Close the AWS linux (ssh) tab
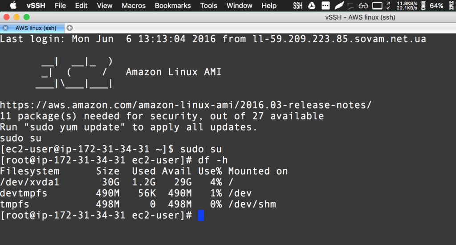456x245 pixels. [x=5, y=28]
